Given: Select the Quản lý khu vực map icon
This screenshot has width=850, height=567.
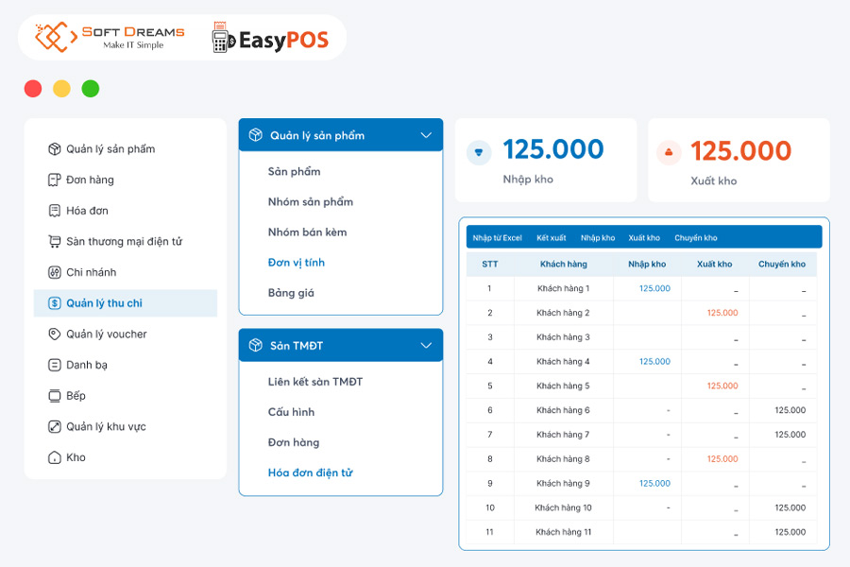Looking at the screenshot, I should click(x=54, y=426).
